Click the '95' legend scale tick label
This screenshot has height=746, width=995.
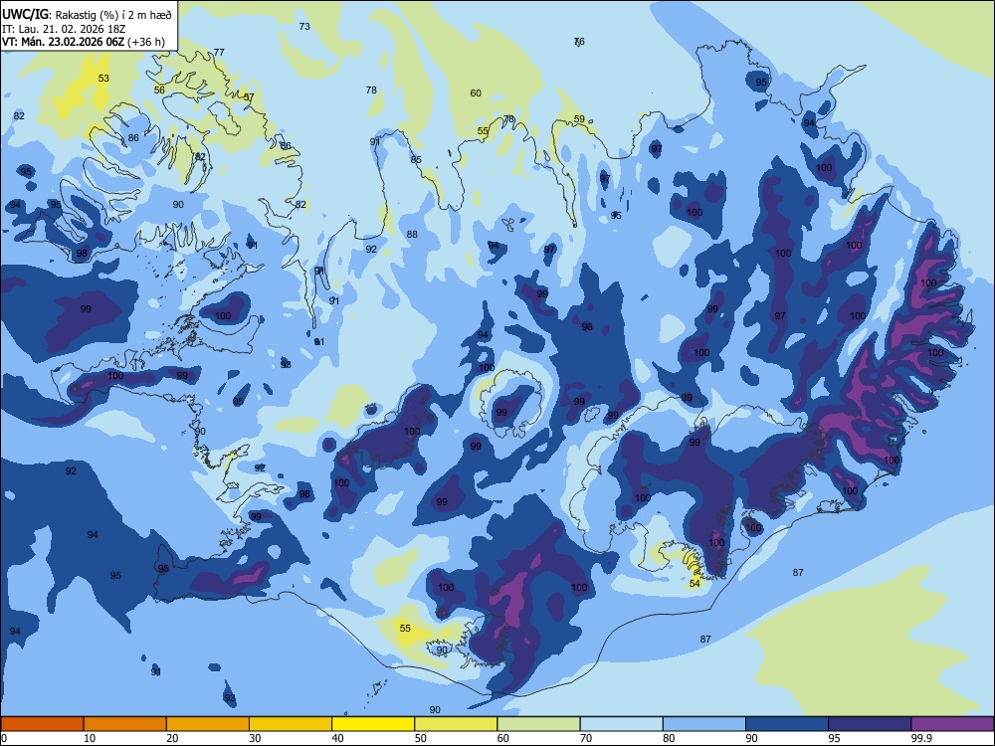[x=835, y=738]
